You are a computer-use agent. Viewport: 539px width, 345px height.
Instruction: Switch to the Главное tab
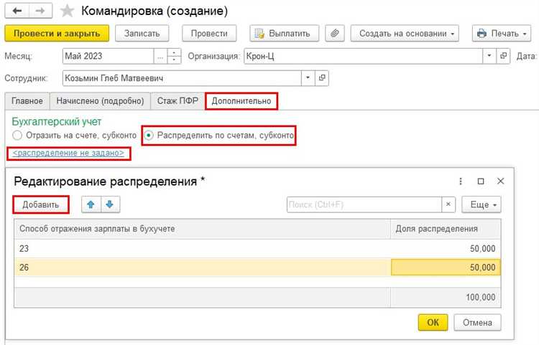coord(27,101)
